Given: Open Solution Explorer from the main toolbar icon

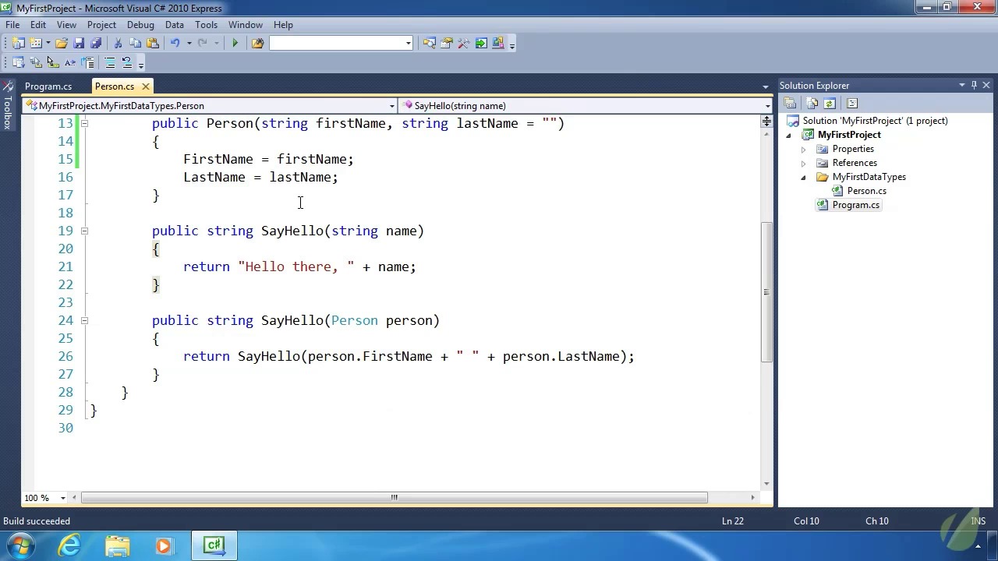Looking at the screenshot, I should [430, 44].
